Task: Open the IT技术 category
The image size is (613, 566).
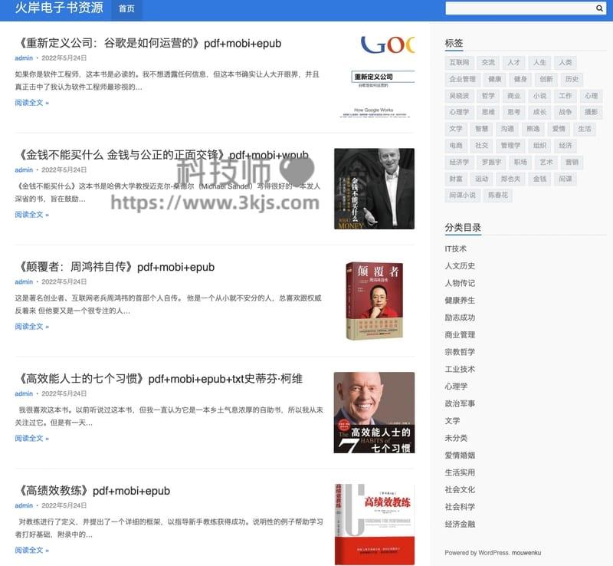Action: click(x=455, y=249)
